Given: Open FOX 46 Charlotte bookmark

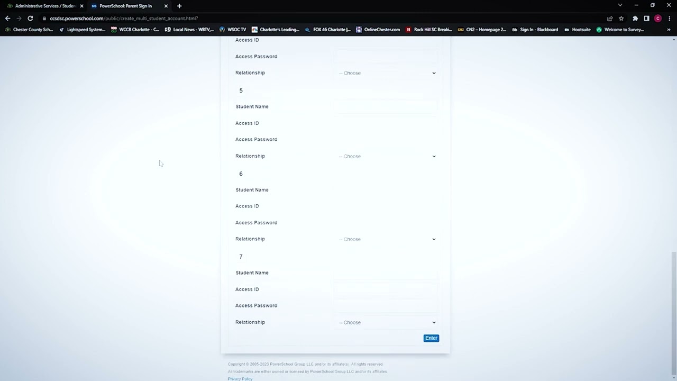Looking at the screenshot, I should [x=328, y=30].
